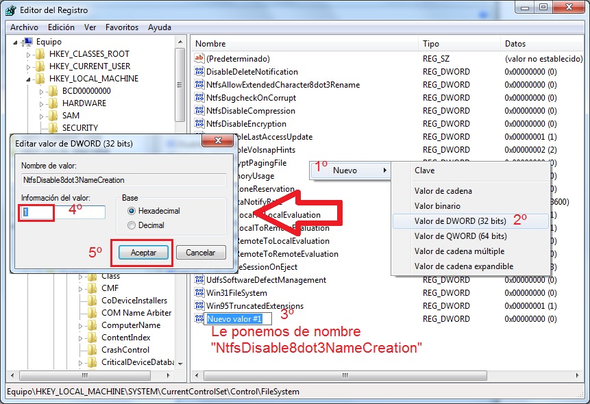Expand the HARDWARE key node
590x404 pixels.
point(41,103)
